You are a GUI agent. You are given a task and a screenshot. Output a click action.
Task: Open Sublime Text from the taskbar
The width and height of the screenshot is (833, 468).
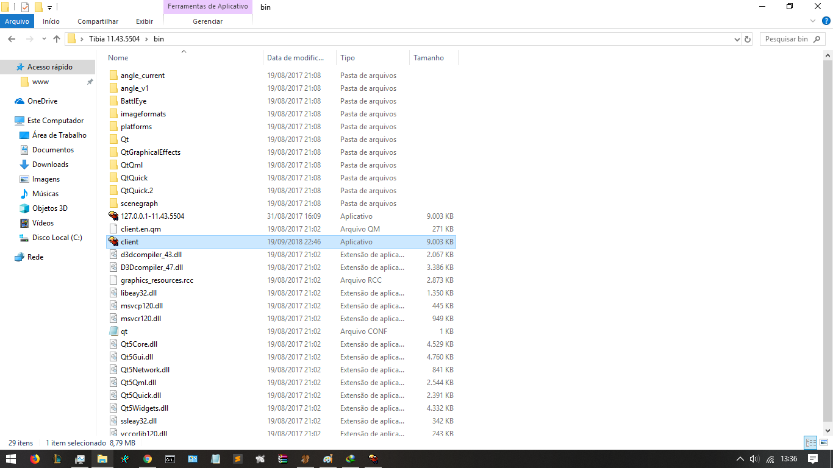click(x=237, y=459)
